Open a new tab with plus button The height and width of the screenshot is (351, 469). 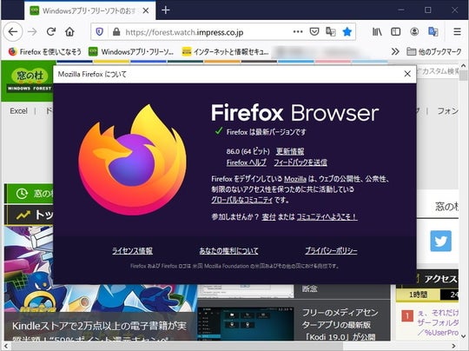[x=165, y=10]
